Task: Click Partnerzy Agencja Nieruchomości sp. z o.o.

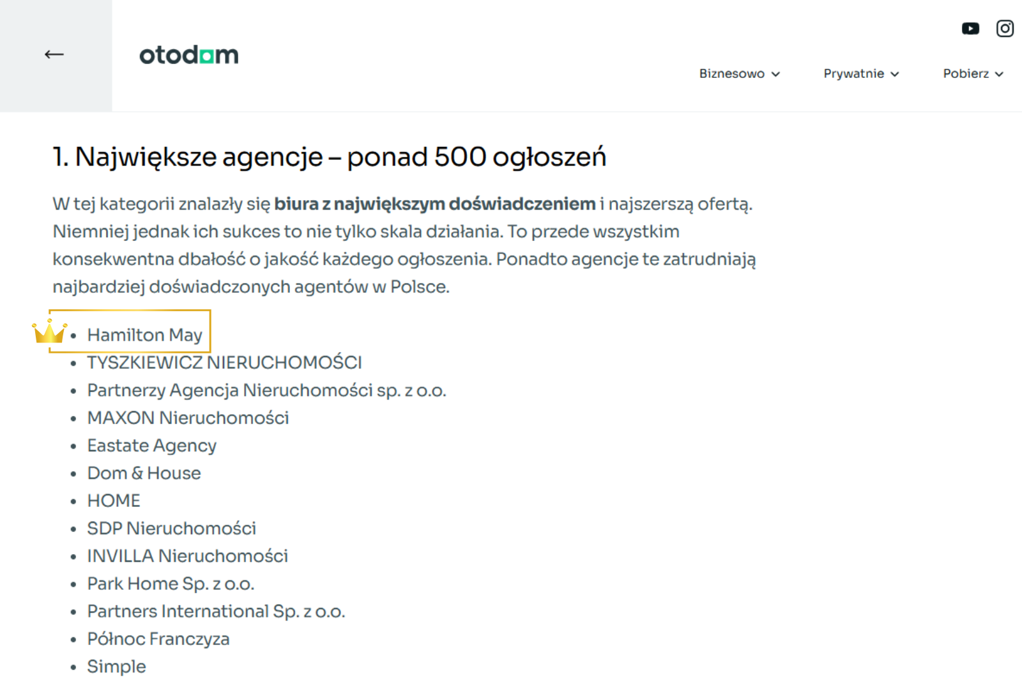Action: (266, 390)
